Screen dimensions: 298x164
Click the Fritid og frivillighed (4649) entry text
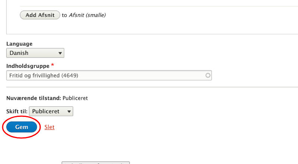pyautogui.click(x=44, y=75)
